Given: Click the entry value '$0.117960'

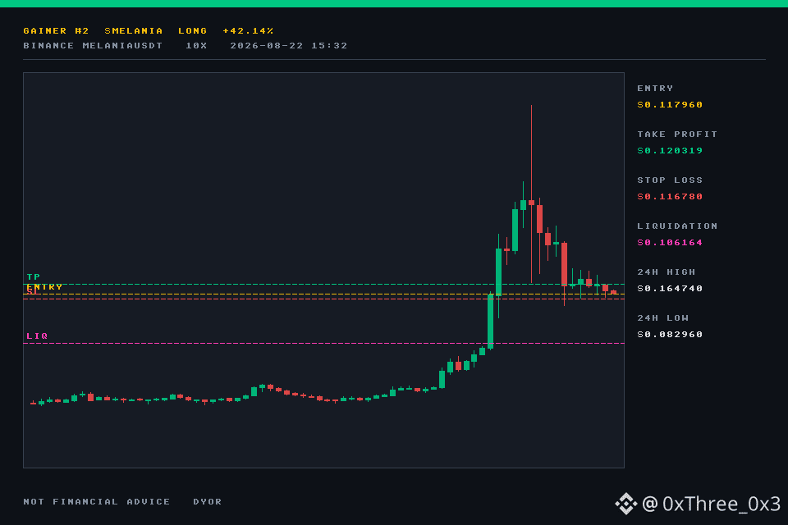Looking at the screenshot, I should click(x=670, y=104).
